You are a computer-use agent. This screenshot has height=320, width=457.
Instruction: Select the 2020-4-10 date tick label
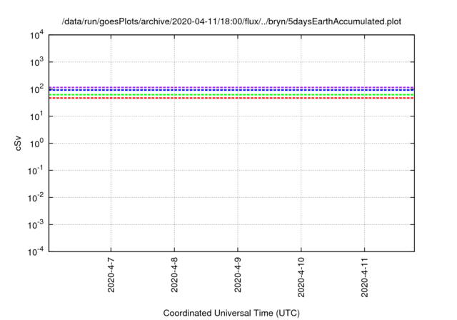(x=301, y=277)
